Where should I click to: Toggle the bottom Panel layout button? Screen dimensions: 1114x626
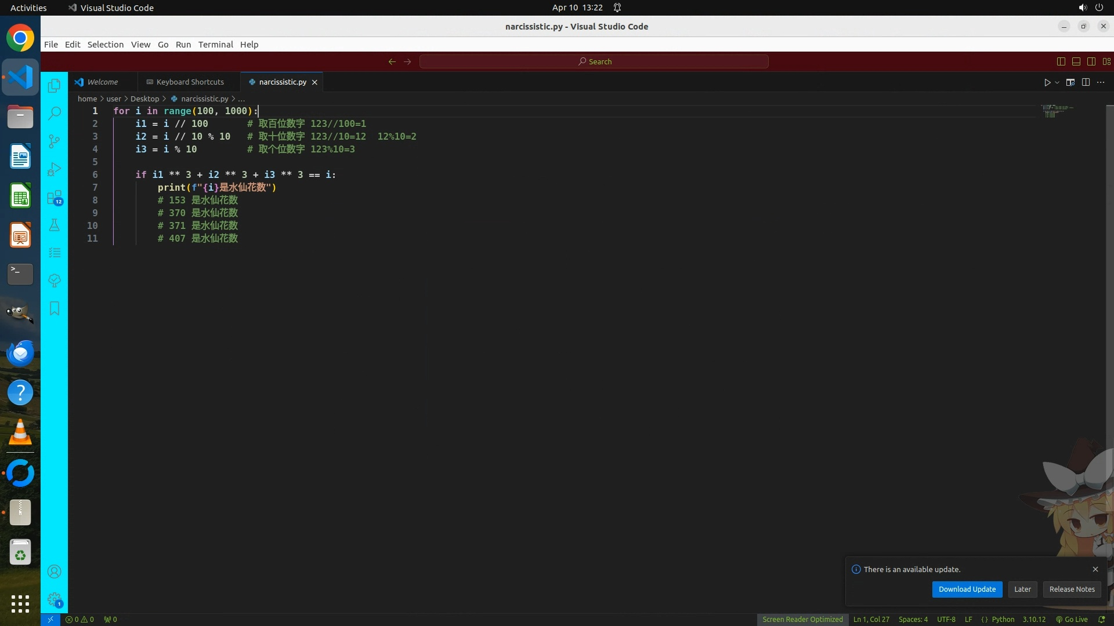pyautogui.click(x=1076, y=61)
